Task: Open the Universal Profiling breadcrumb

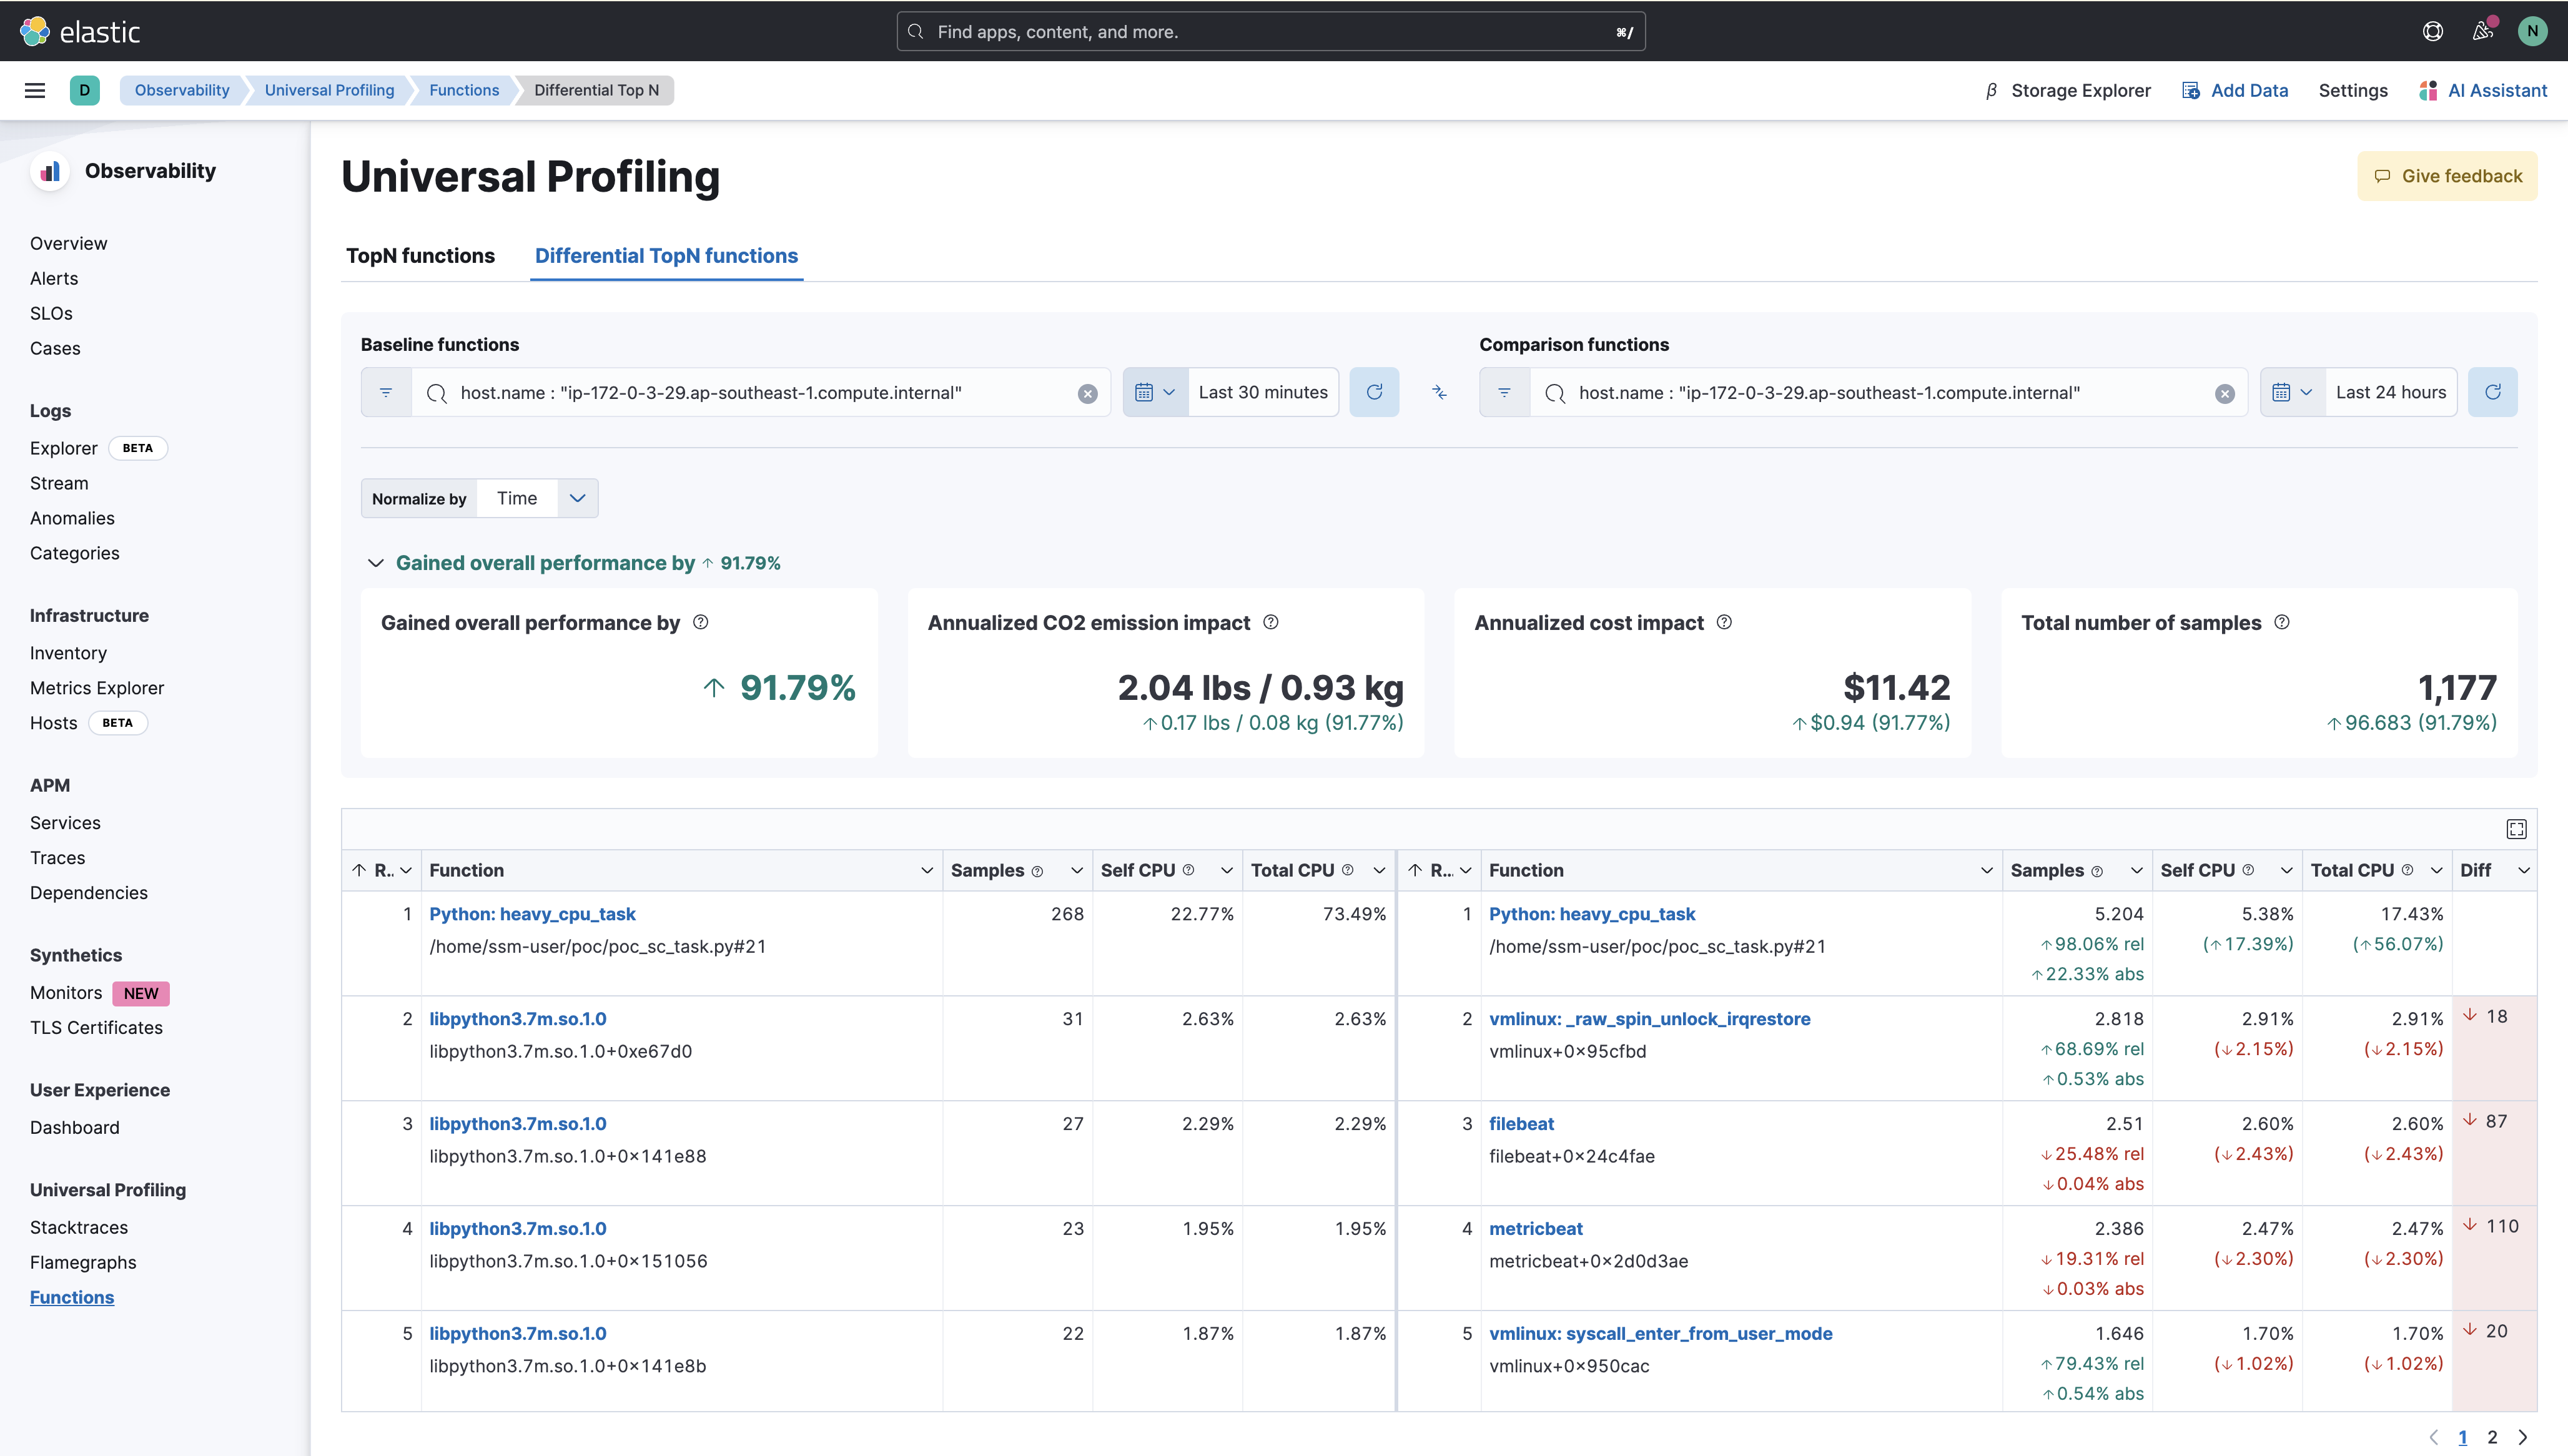Action: click(329, 90)
